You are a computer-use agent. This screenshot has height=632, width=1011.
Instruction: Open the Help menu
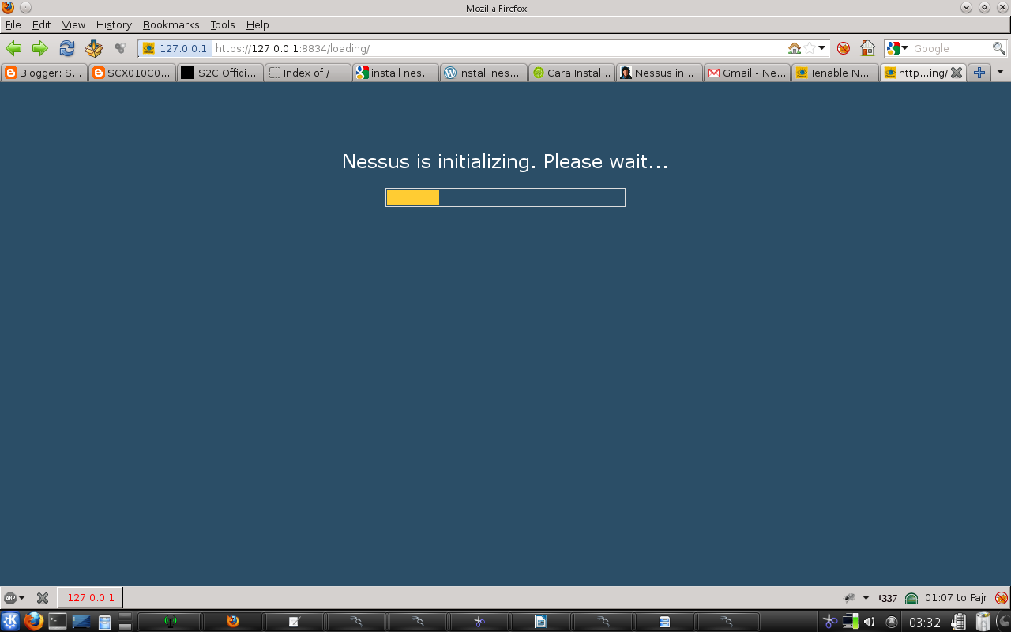257,24
